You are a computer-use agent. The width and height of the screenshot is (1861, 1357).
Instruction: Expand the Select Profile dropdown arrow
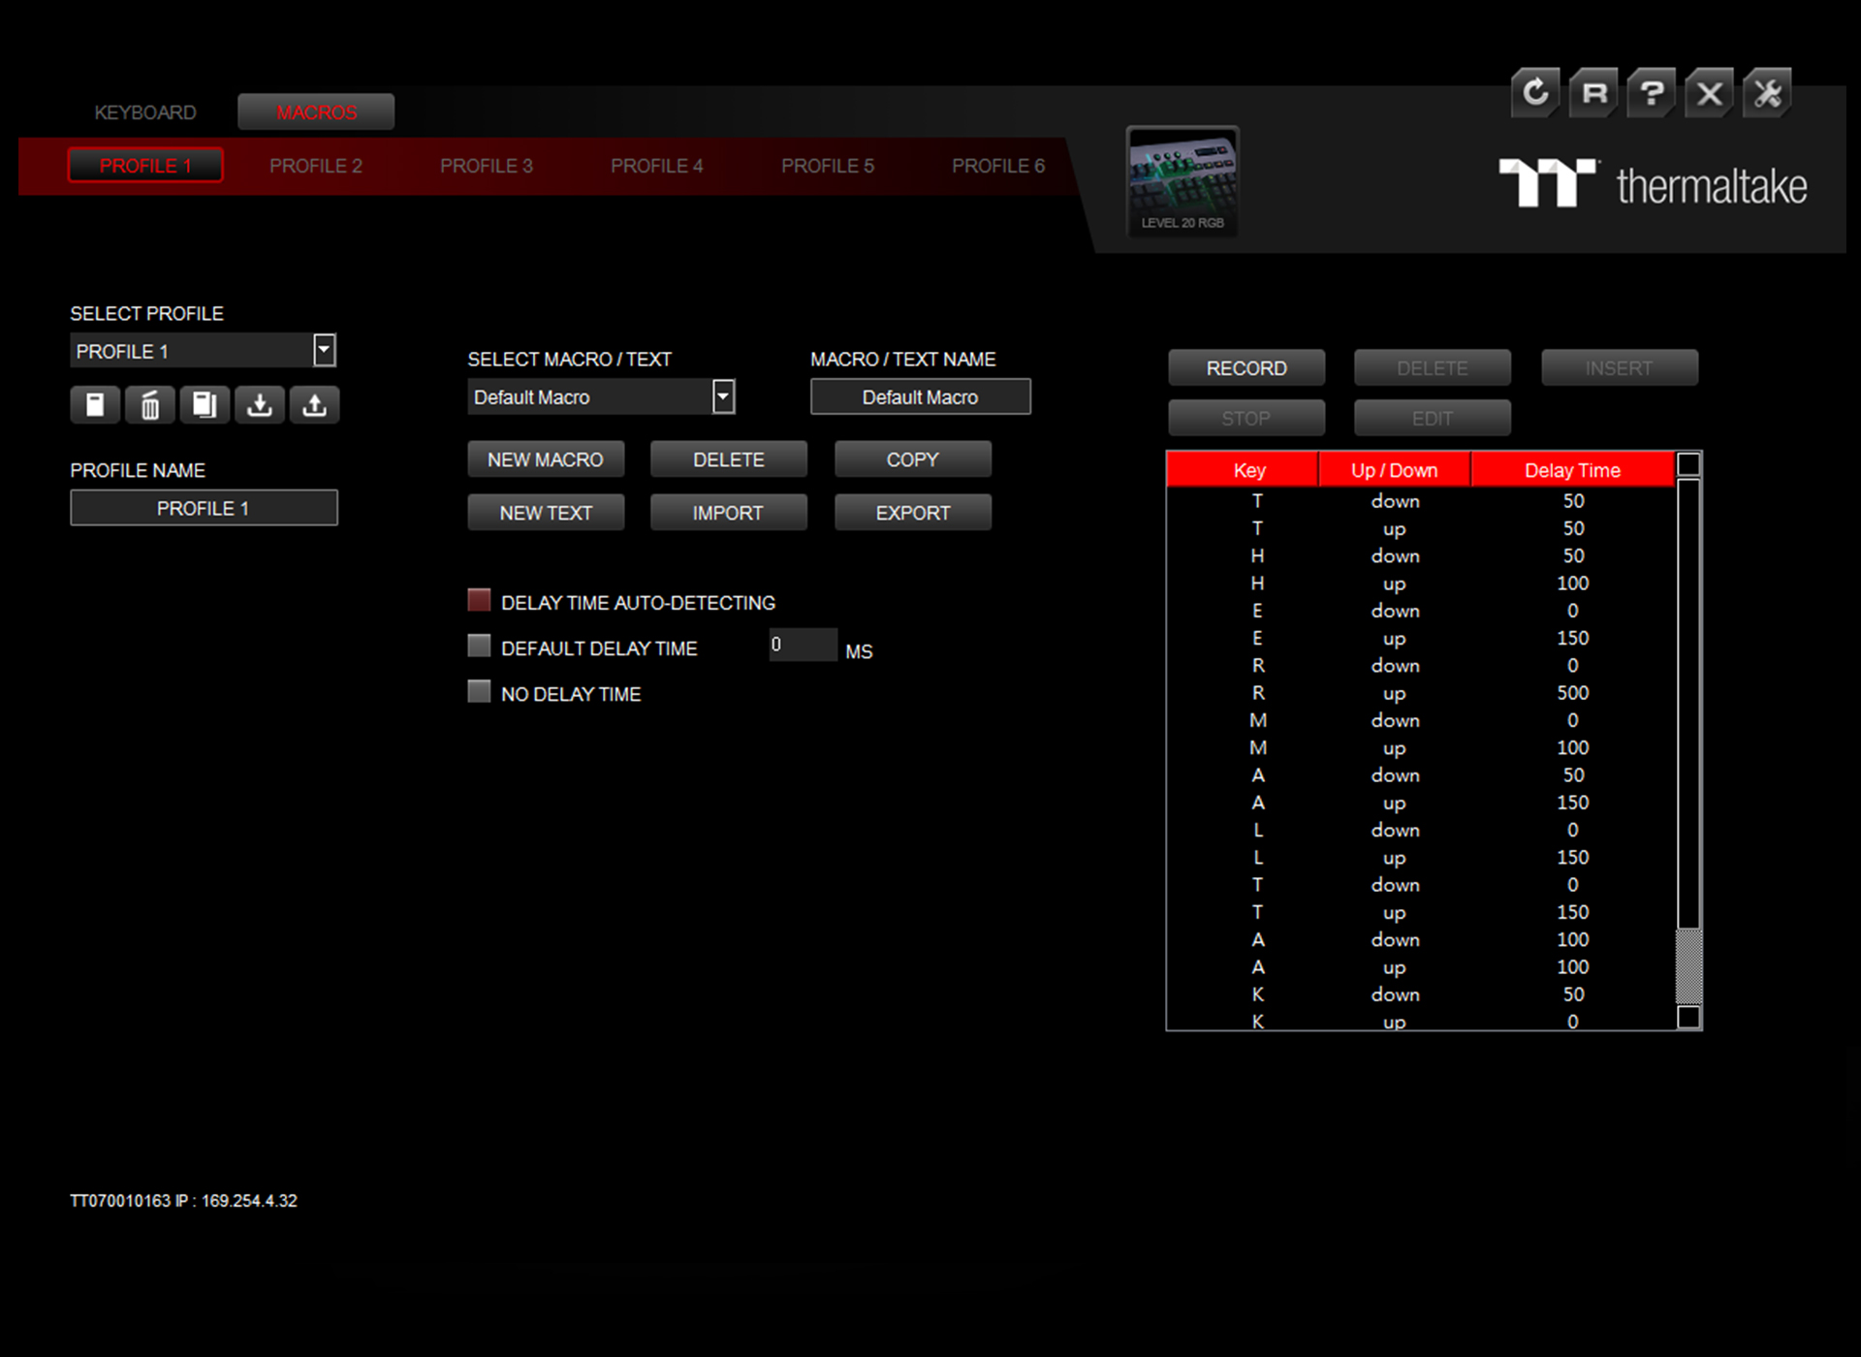point(325,350)
